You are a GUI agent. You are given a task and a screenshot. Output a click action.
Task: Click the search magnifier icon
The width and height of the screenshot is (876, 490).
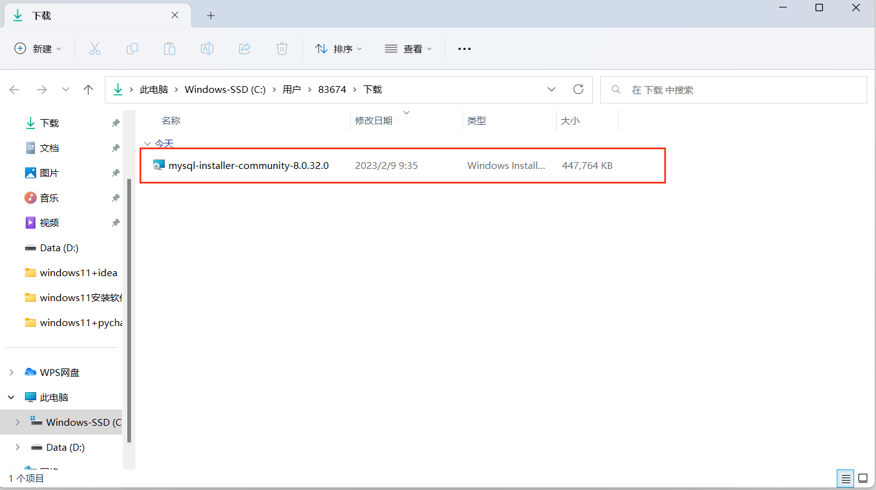coord(616,90)
